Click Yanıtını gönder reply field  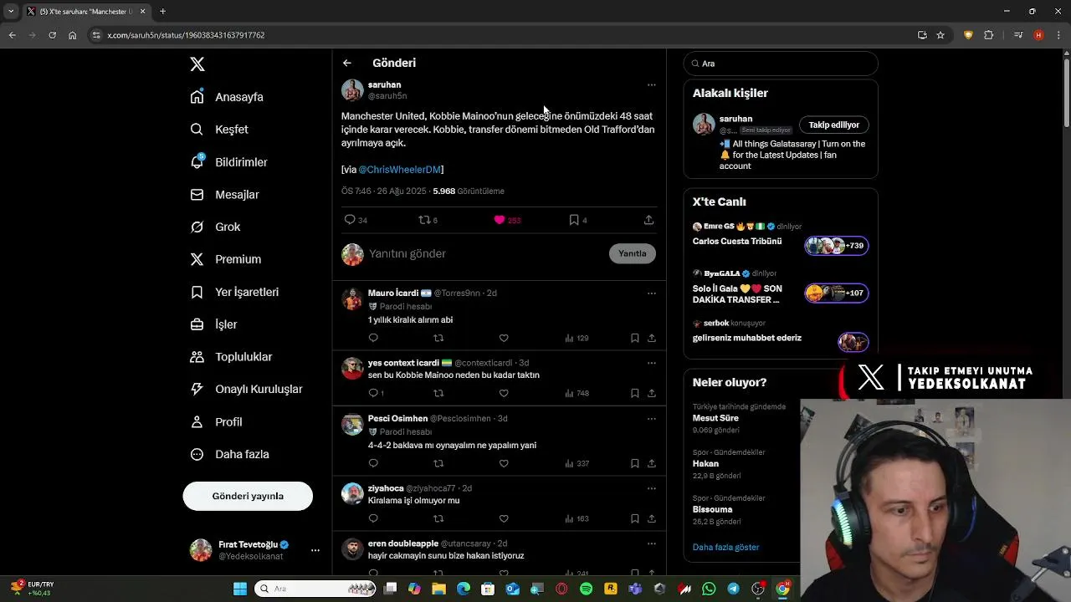pyautogui.click(x=485, y=253)
